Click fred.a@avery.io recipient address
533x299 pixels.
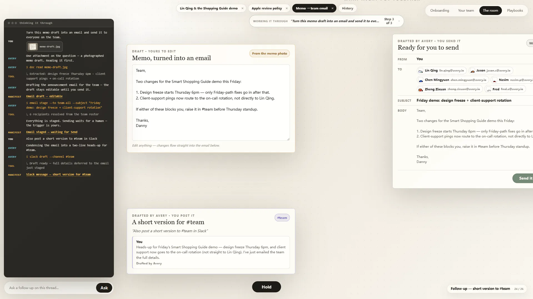click(x=512, y=90)
